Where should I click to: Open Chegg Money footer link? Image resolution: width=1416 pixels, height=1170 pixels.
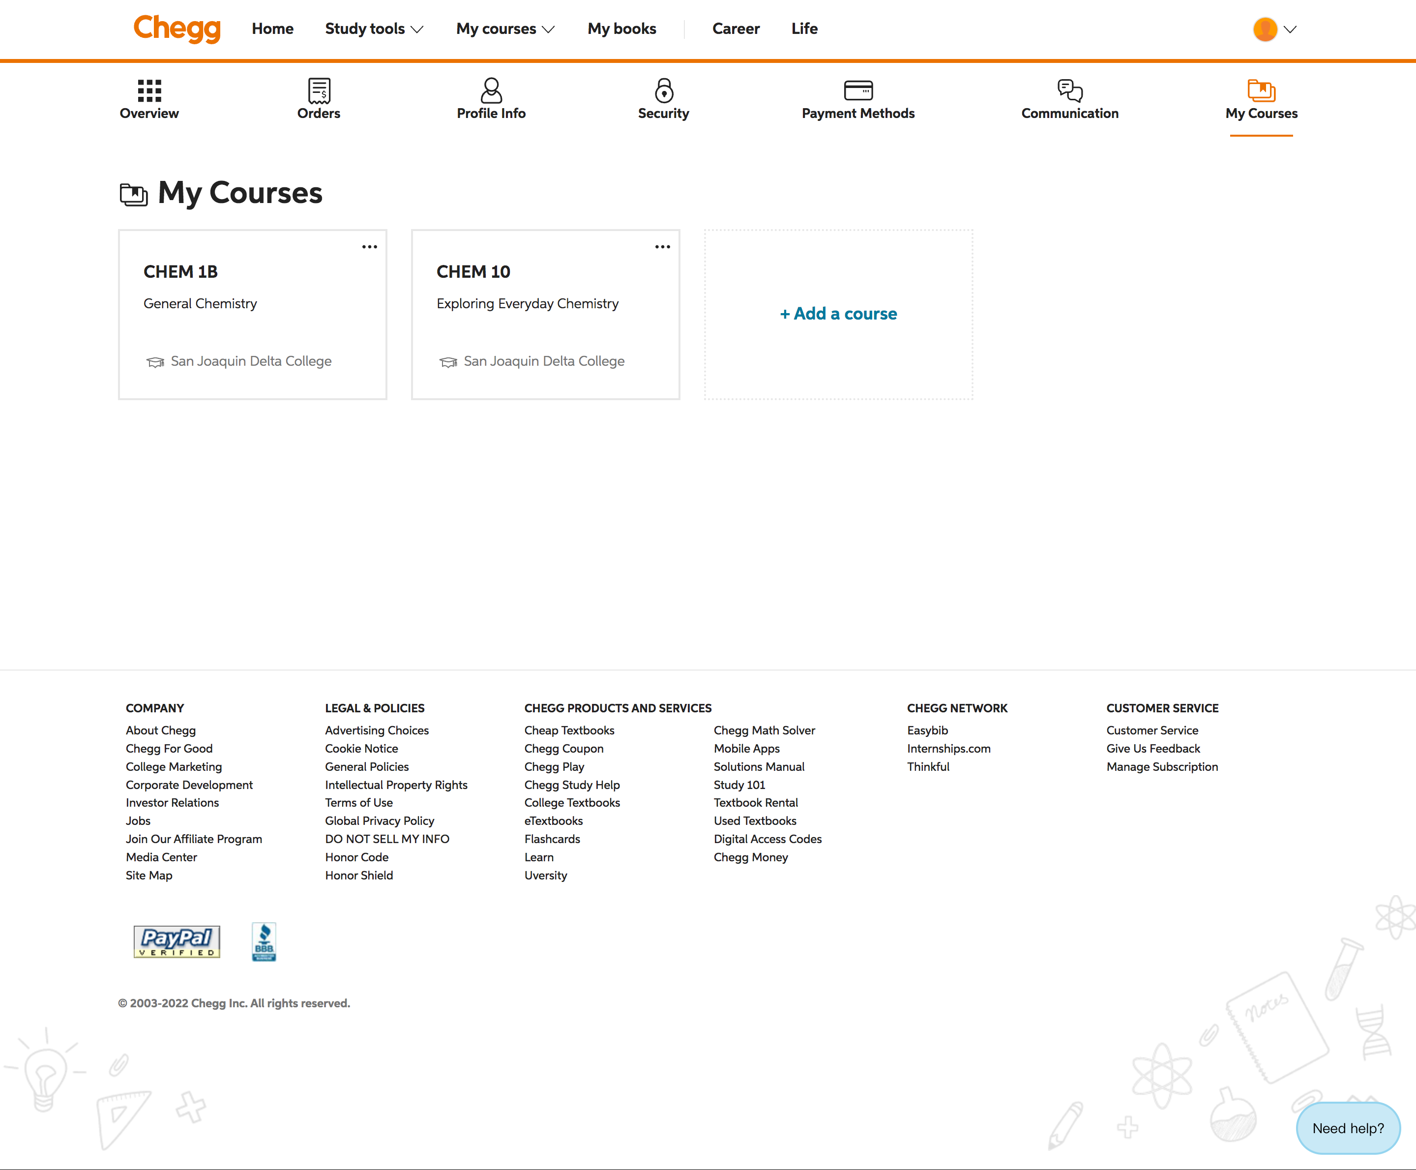(750, 857)
